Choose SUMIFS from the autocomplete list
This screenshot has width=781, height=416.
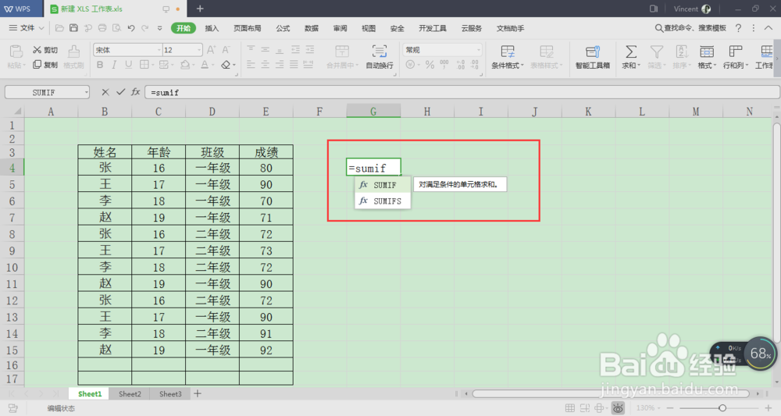(383, 201)
